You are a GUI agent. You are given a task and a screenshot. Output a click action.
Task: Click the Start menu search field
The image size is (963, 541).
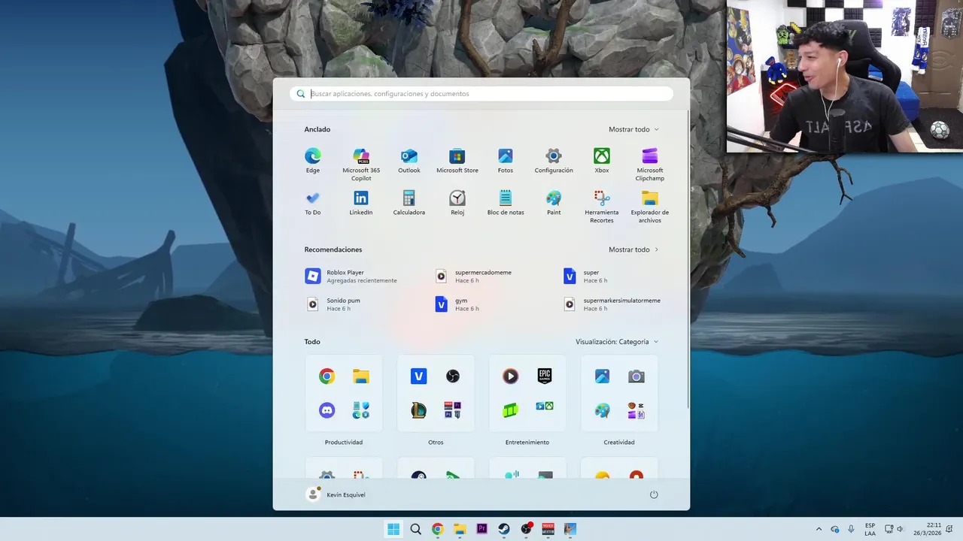[481, 94]
